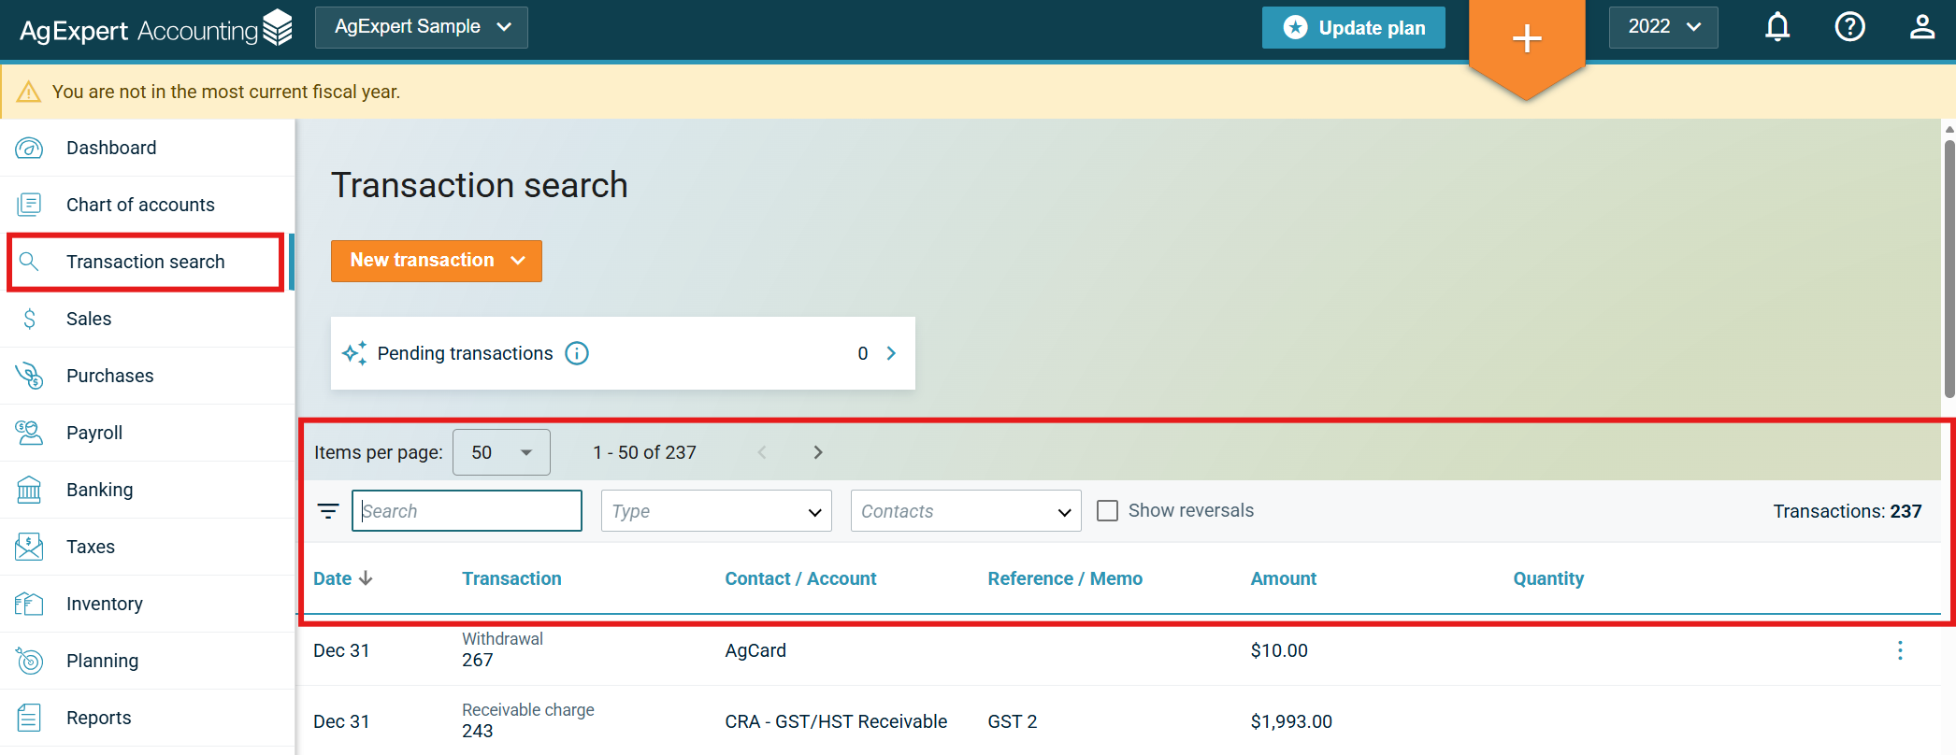The height and width of the screenshot is (755, 1956).
Task: Click the warning triangle icon in banner
Action: (x=29, y=92)
